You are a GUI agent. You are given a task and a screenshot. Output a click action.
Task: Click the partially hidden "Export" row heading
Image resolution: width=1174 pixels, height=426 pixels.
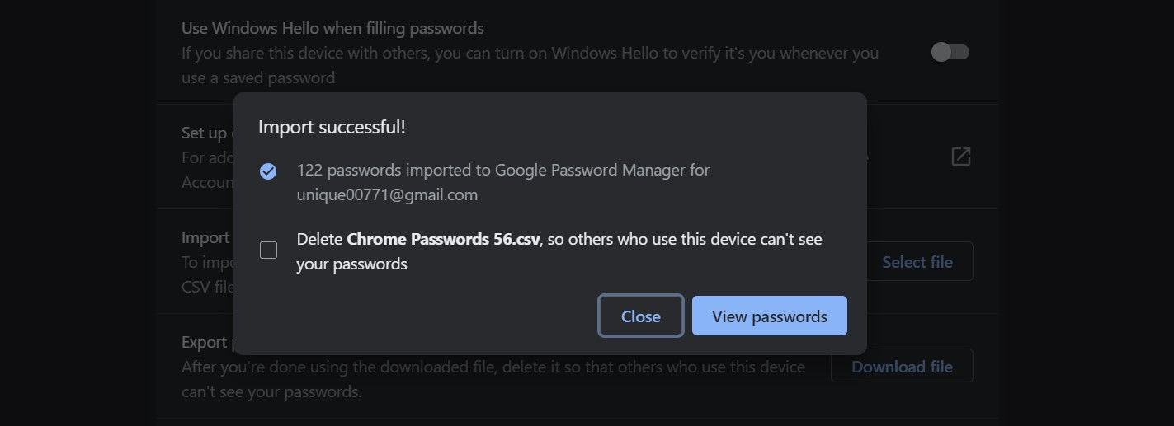tap(205, 342)
